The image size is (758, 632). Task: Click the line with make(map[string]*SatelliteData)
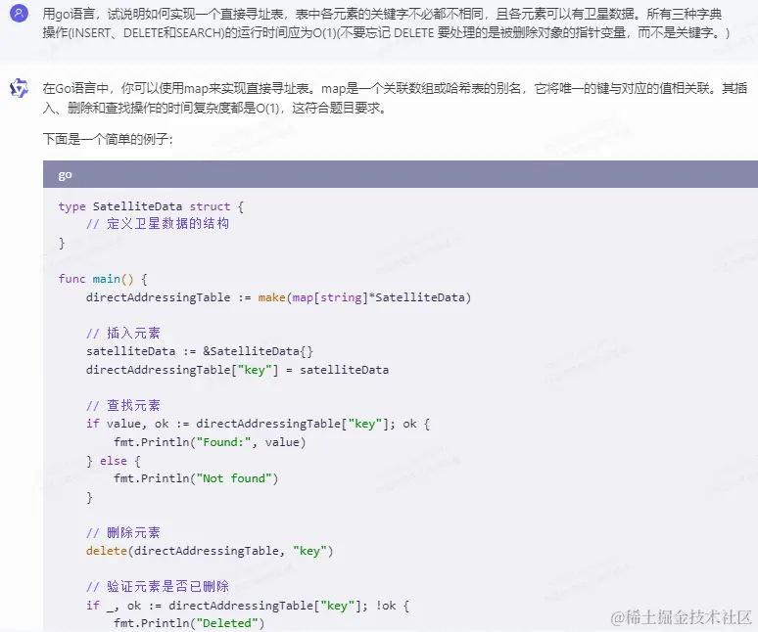[x=278, y=297]
